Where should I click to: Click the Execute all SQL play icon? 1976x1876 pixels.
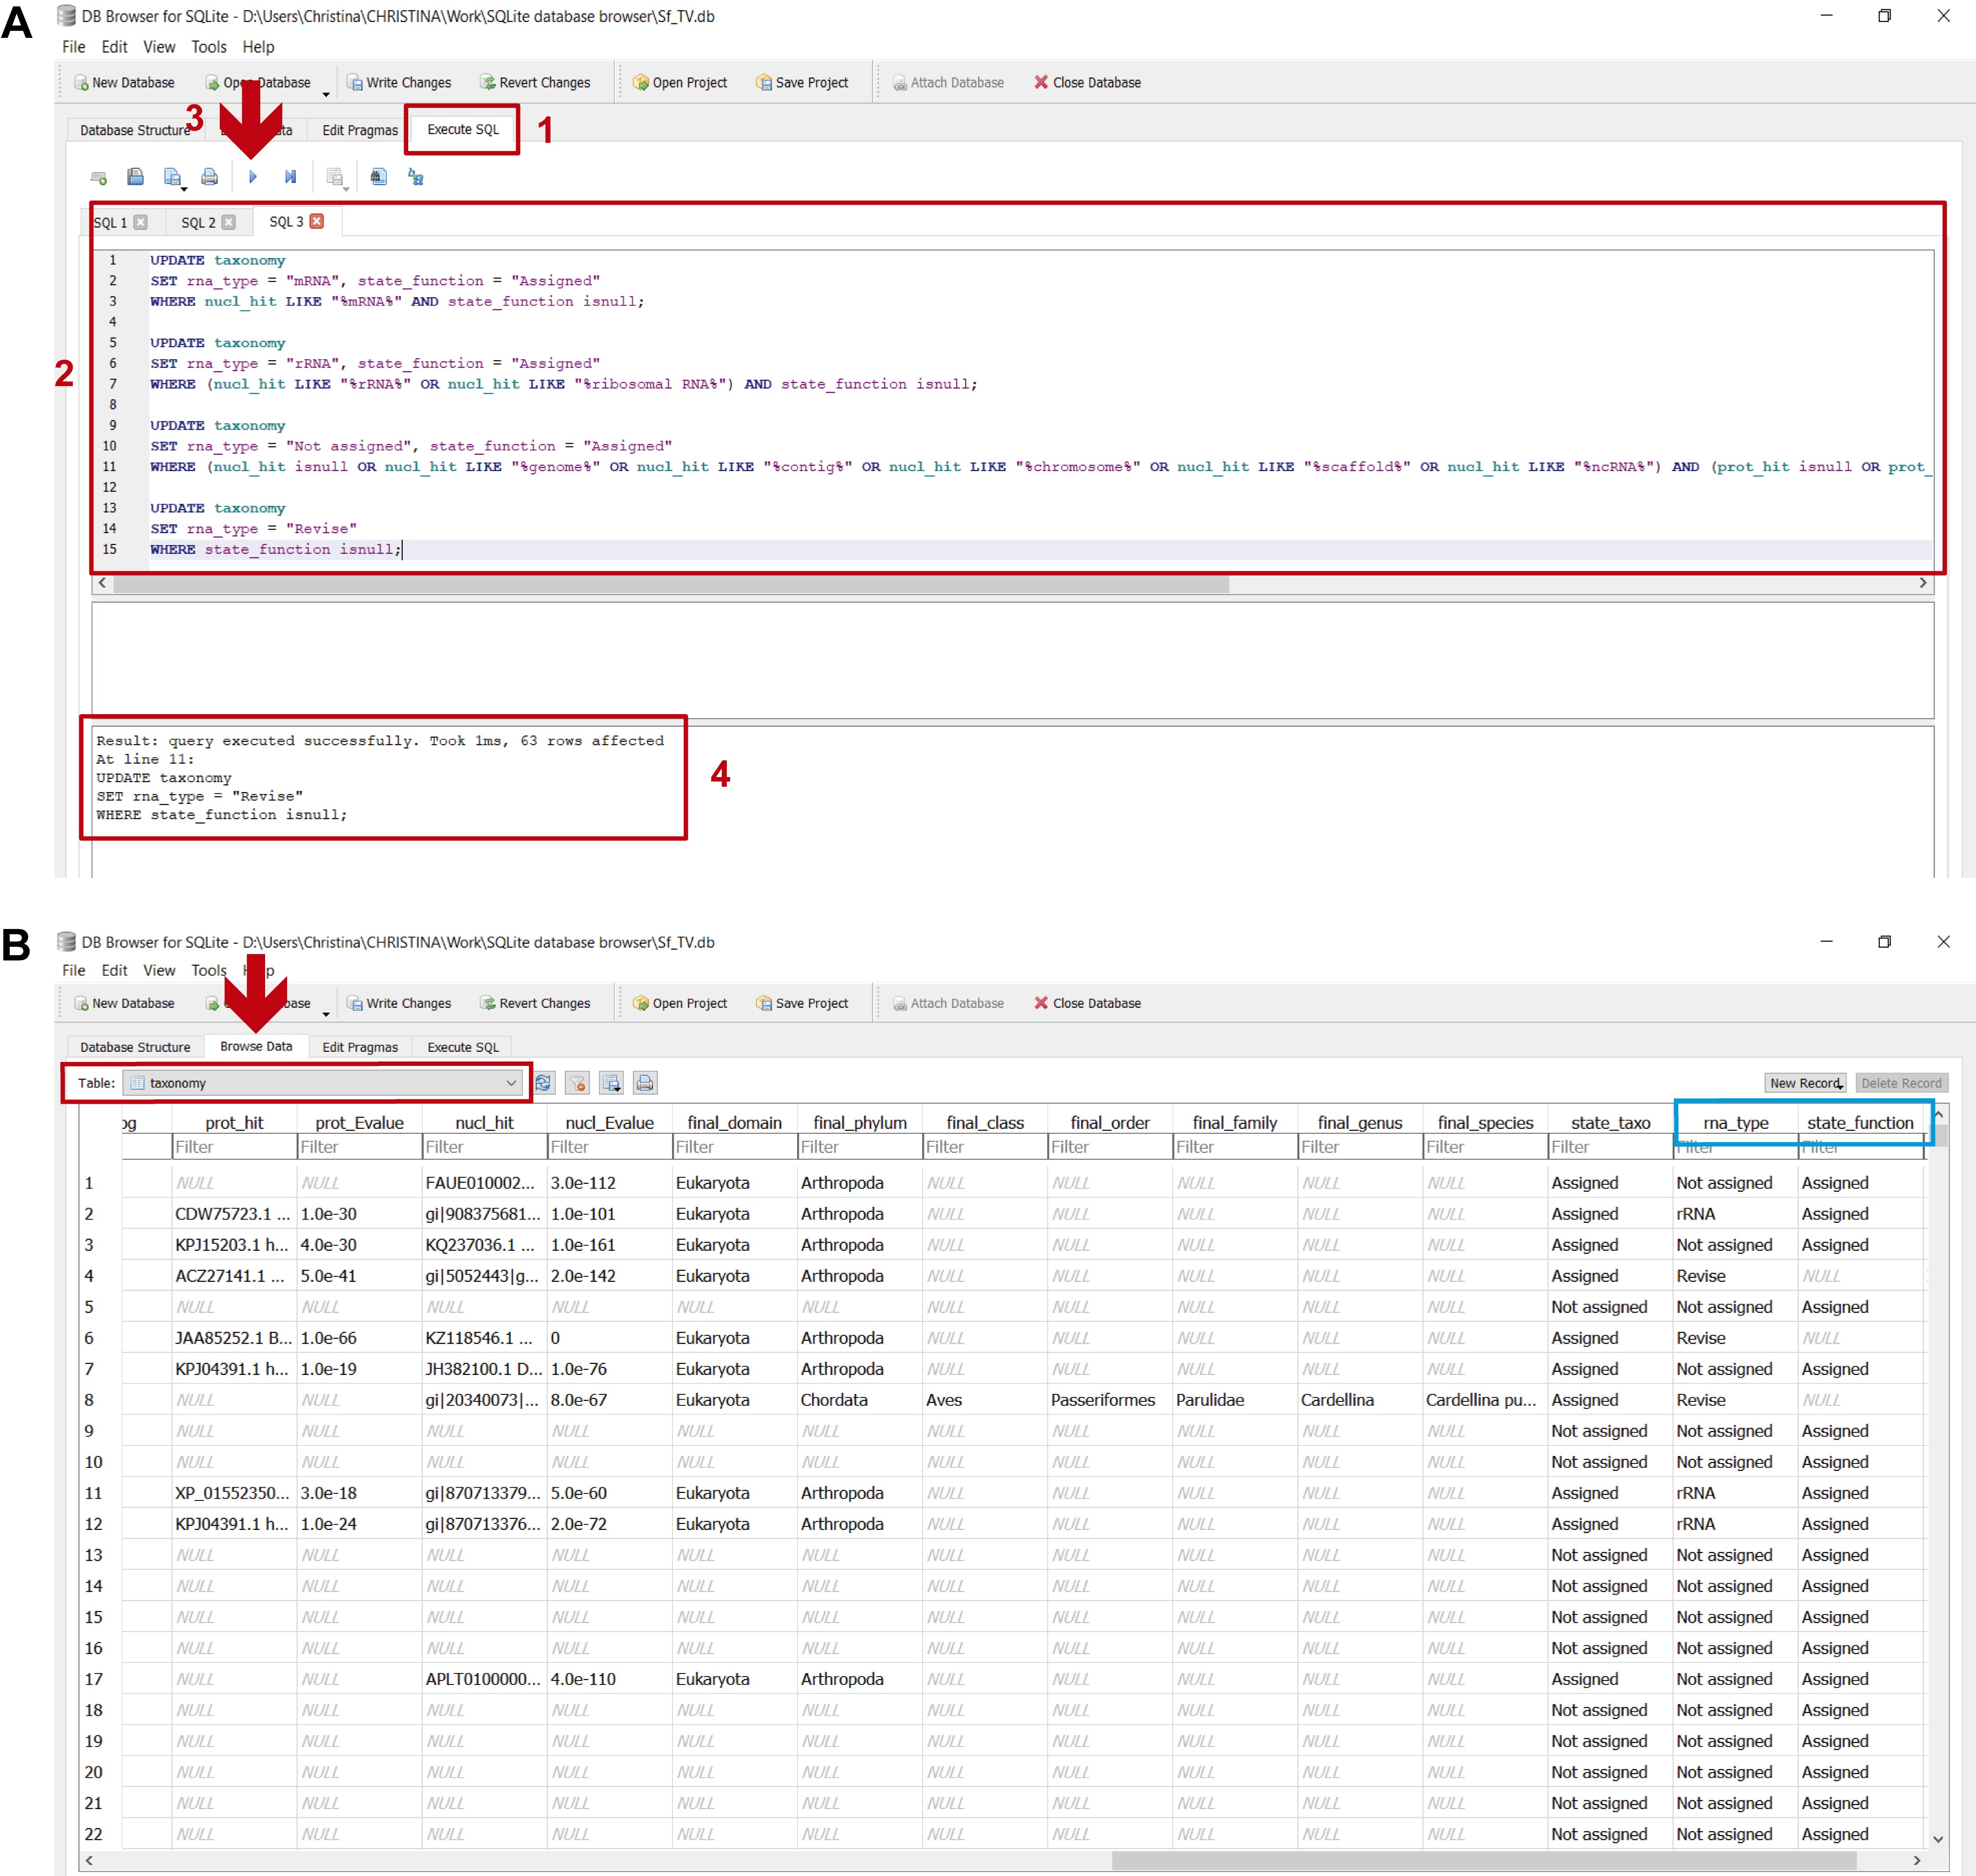pyautogui.click(x=253, y=177)
